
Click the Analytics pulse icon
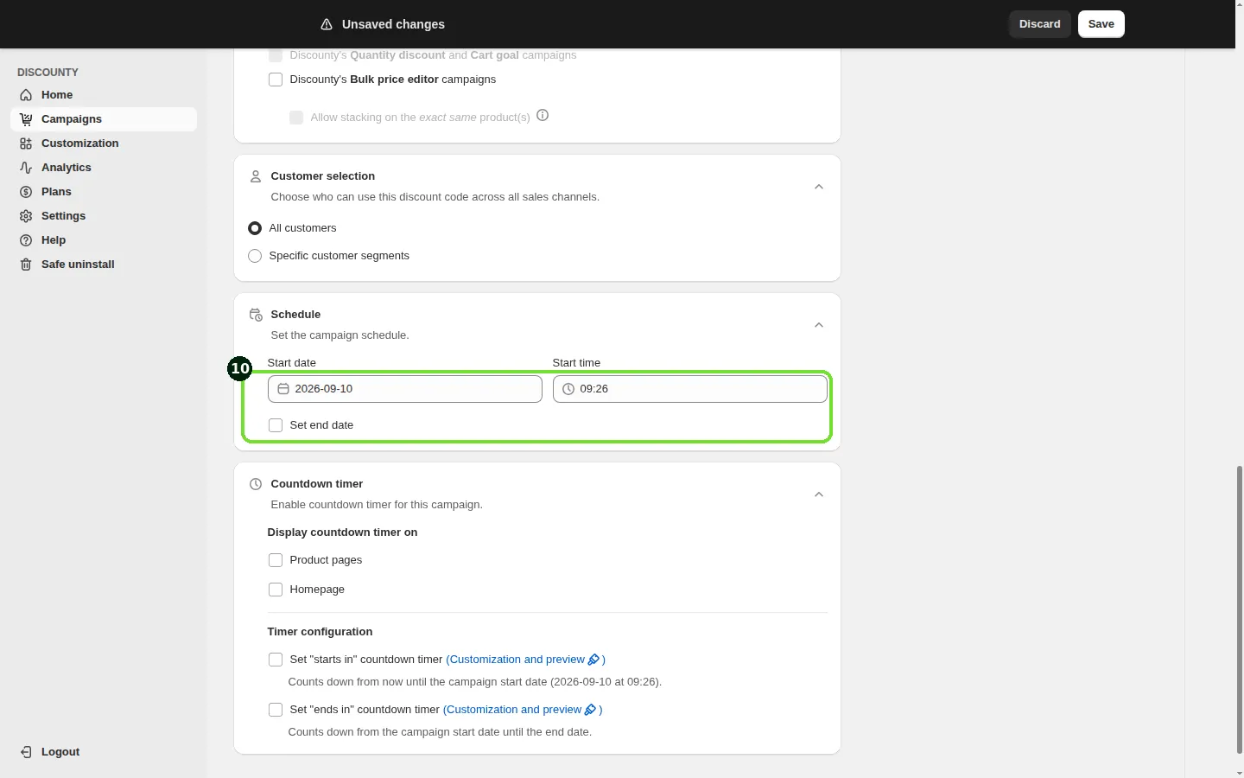[x=26, y=168]
